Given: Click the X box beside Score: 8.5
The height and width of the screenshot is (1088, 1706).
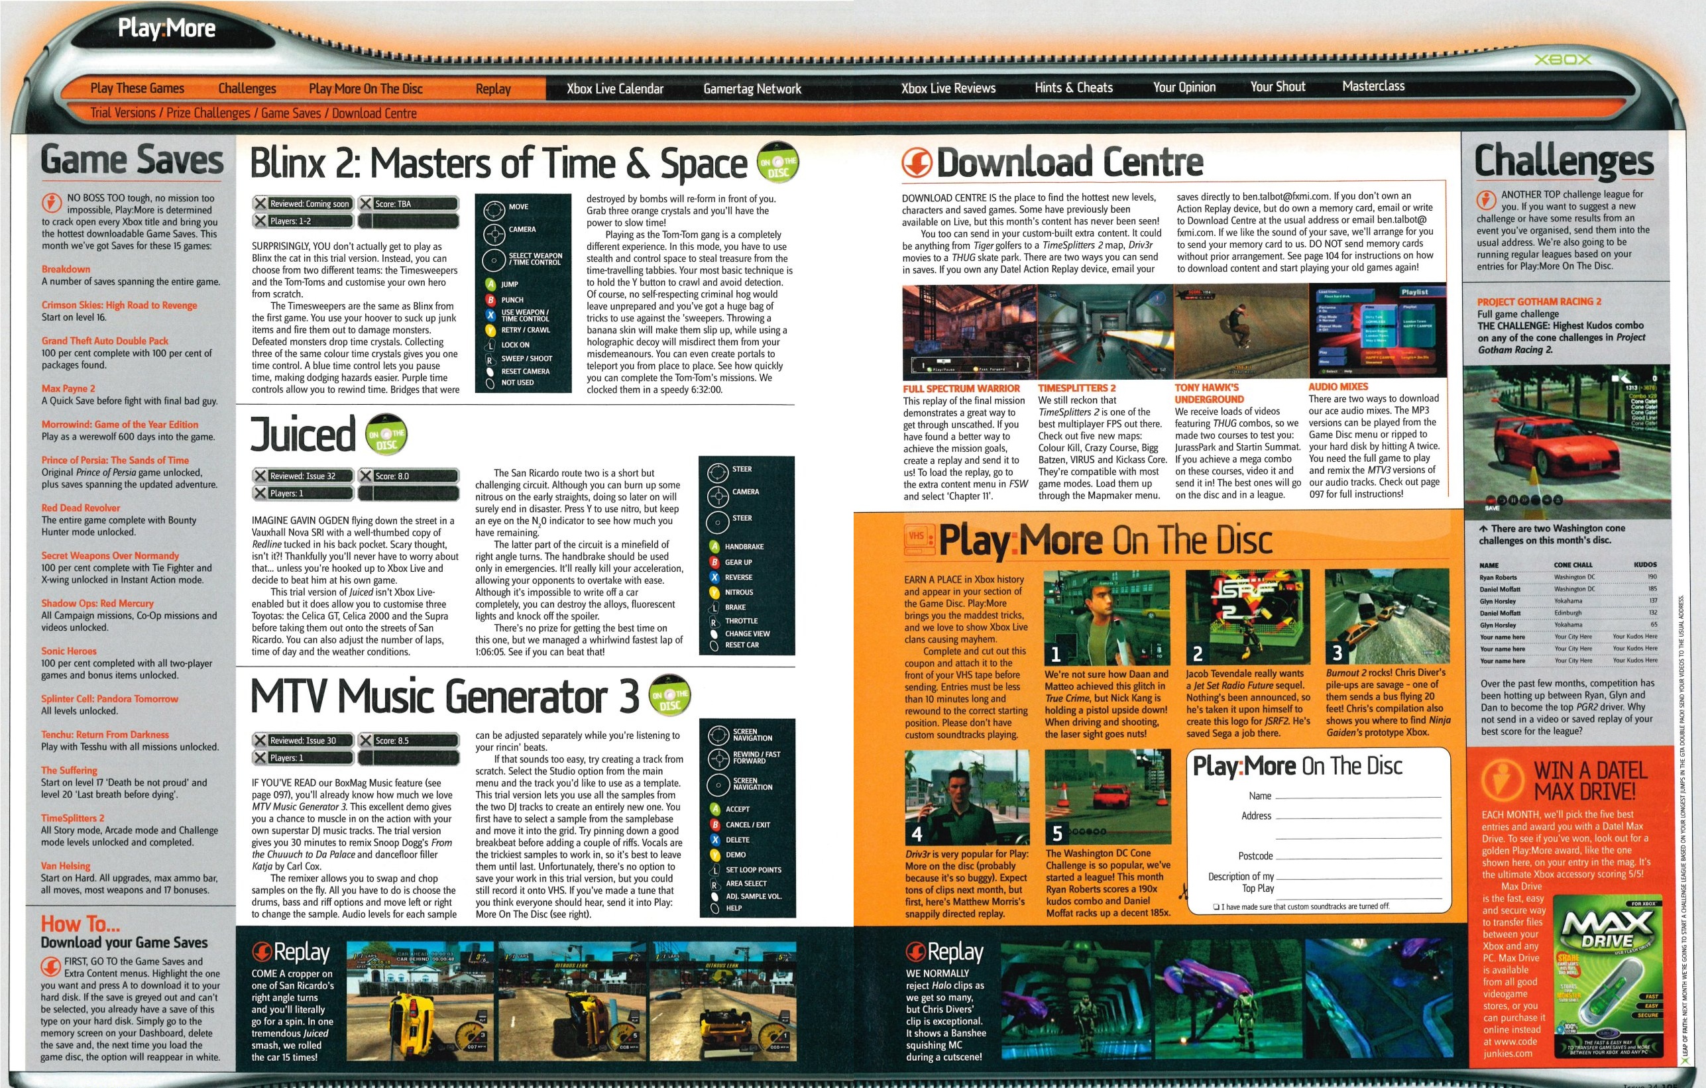Looking at the screenshot, I should point(366,741).
